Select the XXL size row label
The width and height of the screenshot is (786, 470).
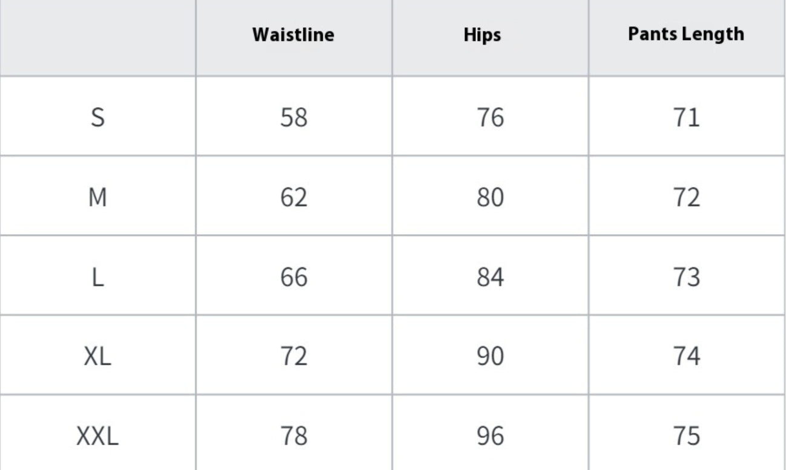coord(97,436)
